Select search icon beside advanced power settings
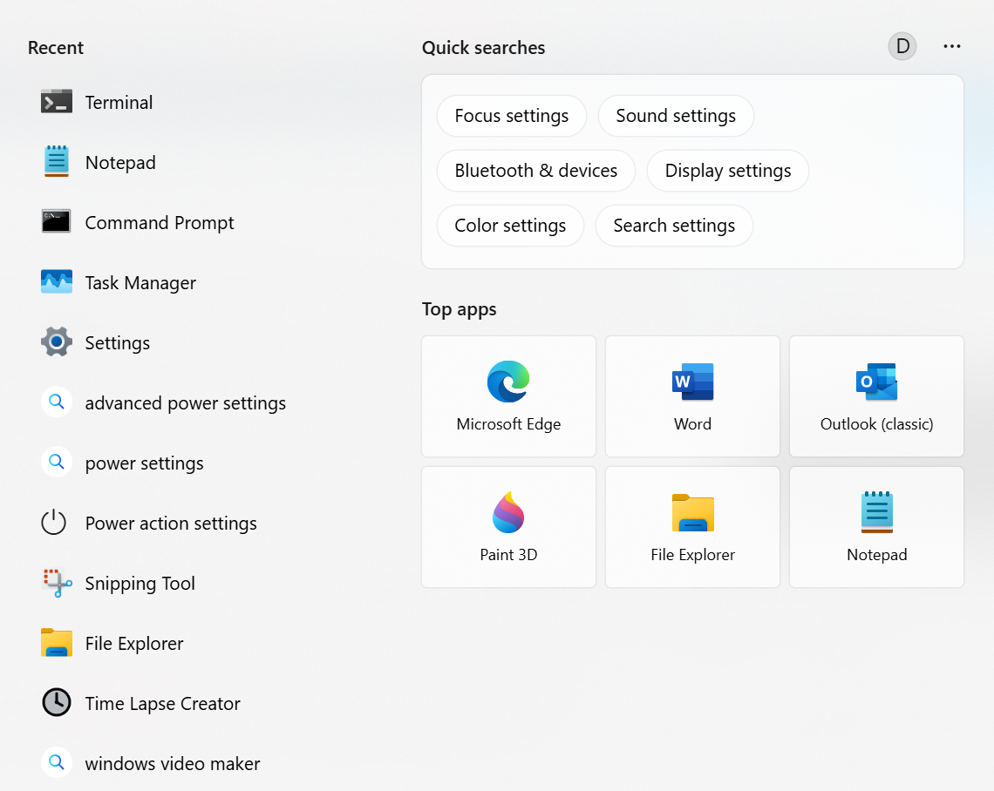Screen dimensions: 994x791 point(57,402)
